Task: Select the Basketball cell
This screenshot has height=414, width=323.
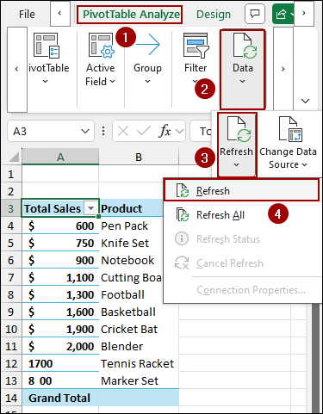Action: point(139,312)
